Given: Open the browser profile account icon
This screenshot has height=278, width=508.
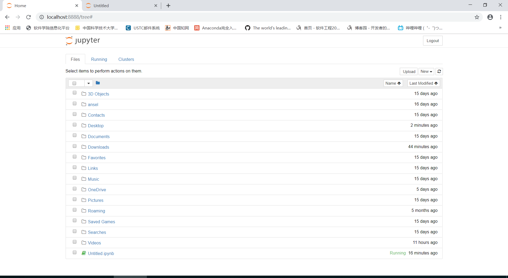Looking at the screenshot, I should click(x=490, y=17).
